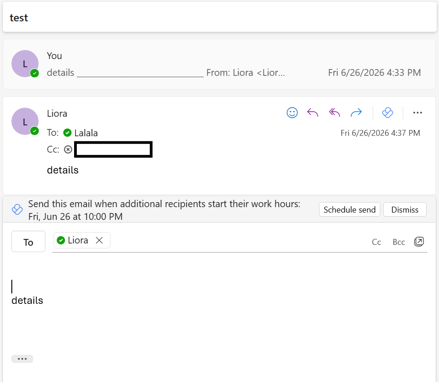This screenshot has width=439, height=382.
Task: React with the smiley emoji icon
Action: (292, 113)
